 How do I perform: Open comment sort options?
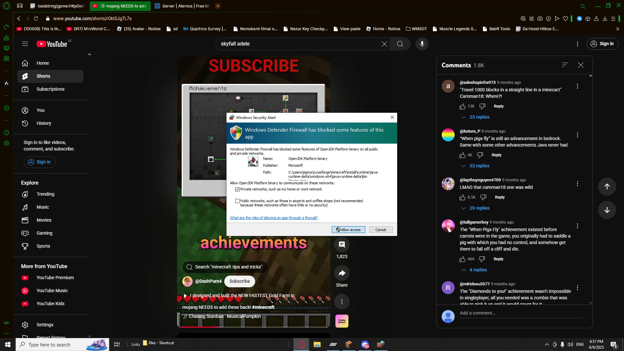click(565, 65)
